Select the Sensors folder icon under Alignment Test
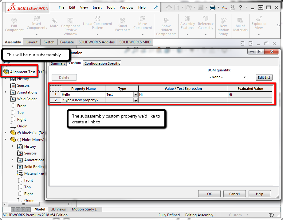The image size is (283, 220). coord(13,86)
